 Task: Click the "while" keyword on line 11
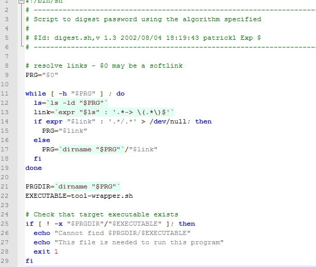[36, 93]
